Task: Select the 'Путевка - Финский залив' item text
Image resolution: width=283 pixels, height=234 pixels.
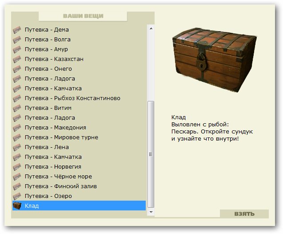Action: [x=61, y=186]
